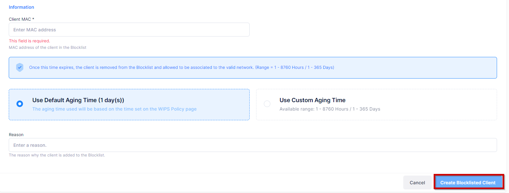Screen dimensions: 509x193
Task: Click the Information section heading
Action: point(21,7)
